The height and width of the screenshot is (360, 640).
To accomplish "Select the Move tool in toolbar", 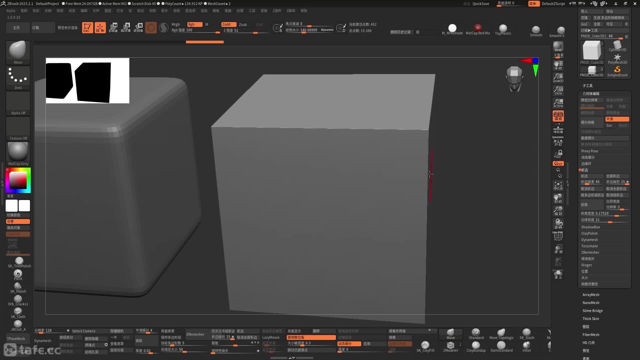I will click(x=18, y=52).
